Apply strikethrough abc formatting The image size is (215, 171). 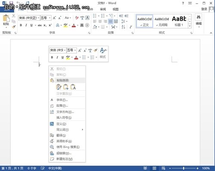[x=40, y=25]
